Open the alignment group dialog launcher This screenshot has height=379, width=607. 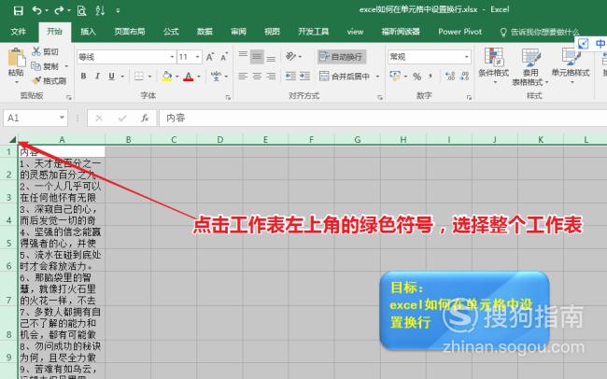coord(380,98)
